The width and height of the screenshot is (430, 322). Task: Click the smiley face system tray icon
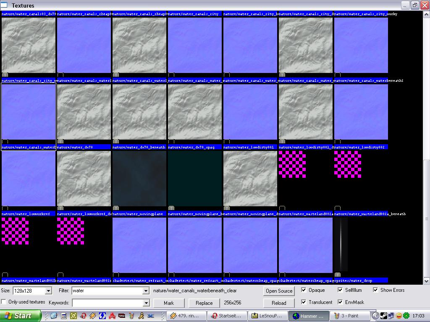tap(399, 316)
